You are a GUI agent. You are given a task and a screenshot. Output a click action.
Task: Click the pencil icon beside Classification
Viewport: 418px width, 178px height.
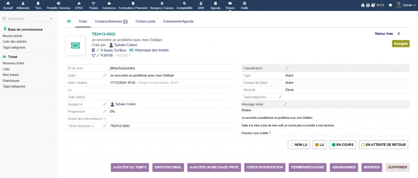tap(287, 68)
